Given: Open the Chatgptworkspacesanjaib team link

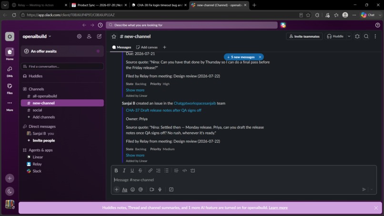Looking at the screenshot, I should [195, 103].
